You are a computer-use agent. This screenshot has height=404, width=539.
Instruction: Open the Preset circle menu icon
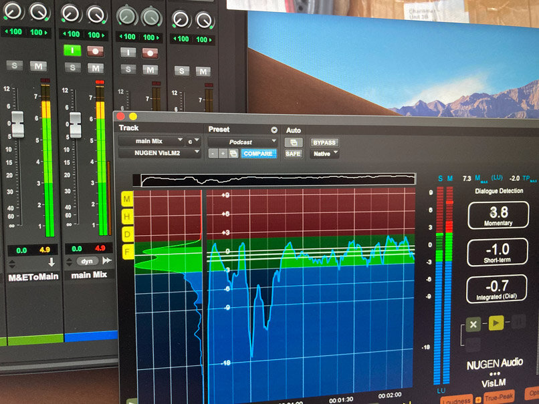point(274,130)
